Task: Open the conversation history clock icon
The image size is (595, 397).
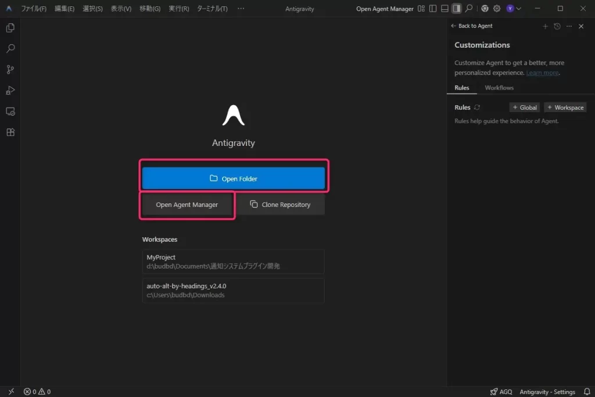Action: [557, 26]
